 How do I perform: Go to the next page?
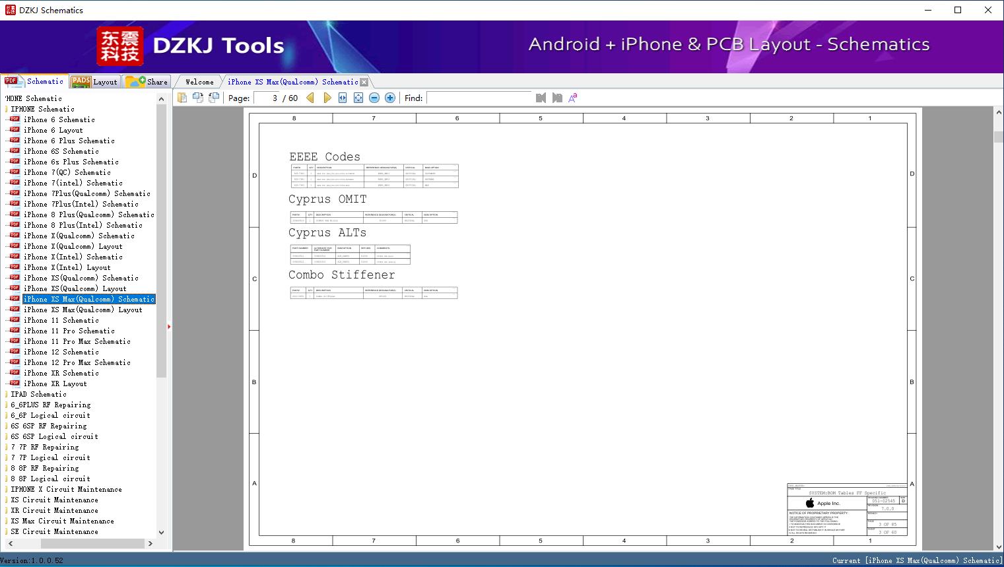pos(327,98)
